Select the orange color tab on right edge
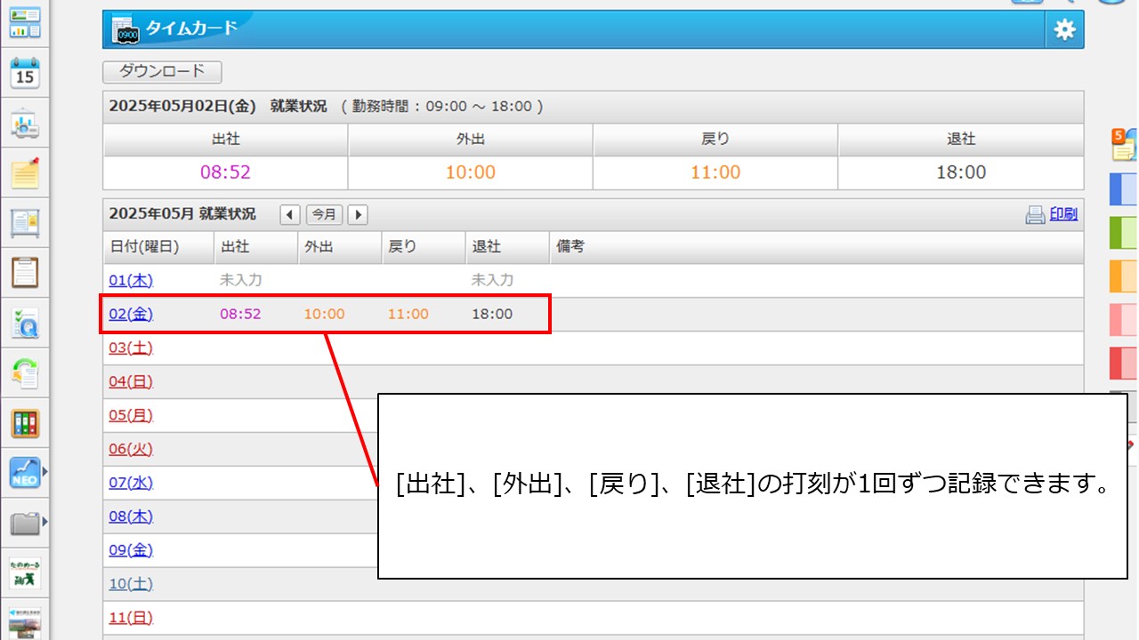The image size is (1139, 640). pyautogui.click(x=1124, y=276)
